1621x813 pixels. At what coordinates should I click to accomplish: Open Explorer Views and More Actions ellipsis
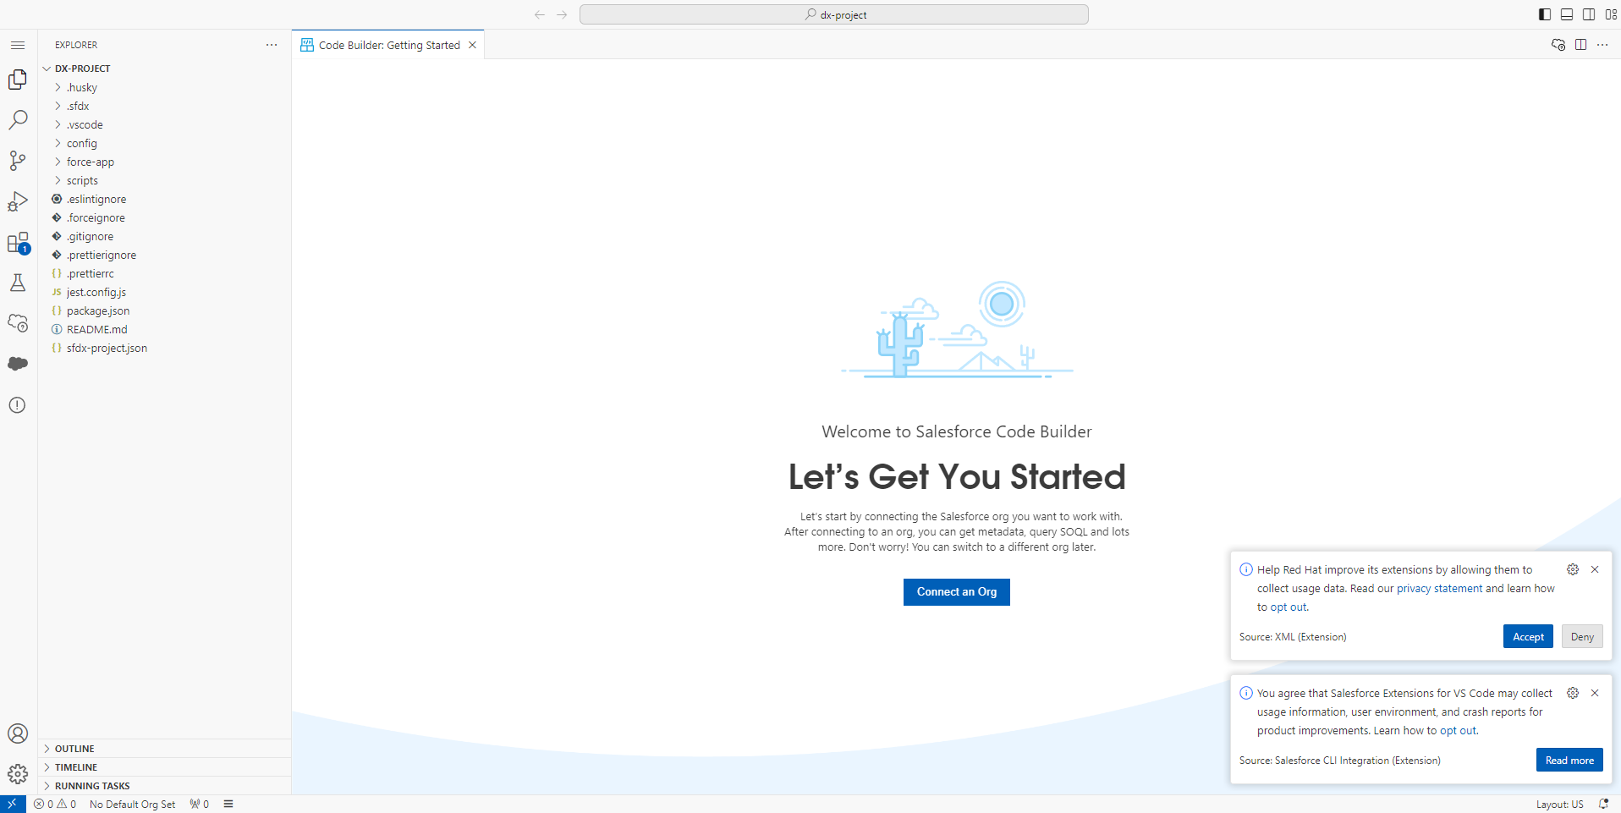tap(272, 45)
